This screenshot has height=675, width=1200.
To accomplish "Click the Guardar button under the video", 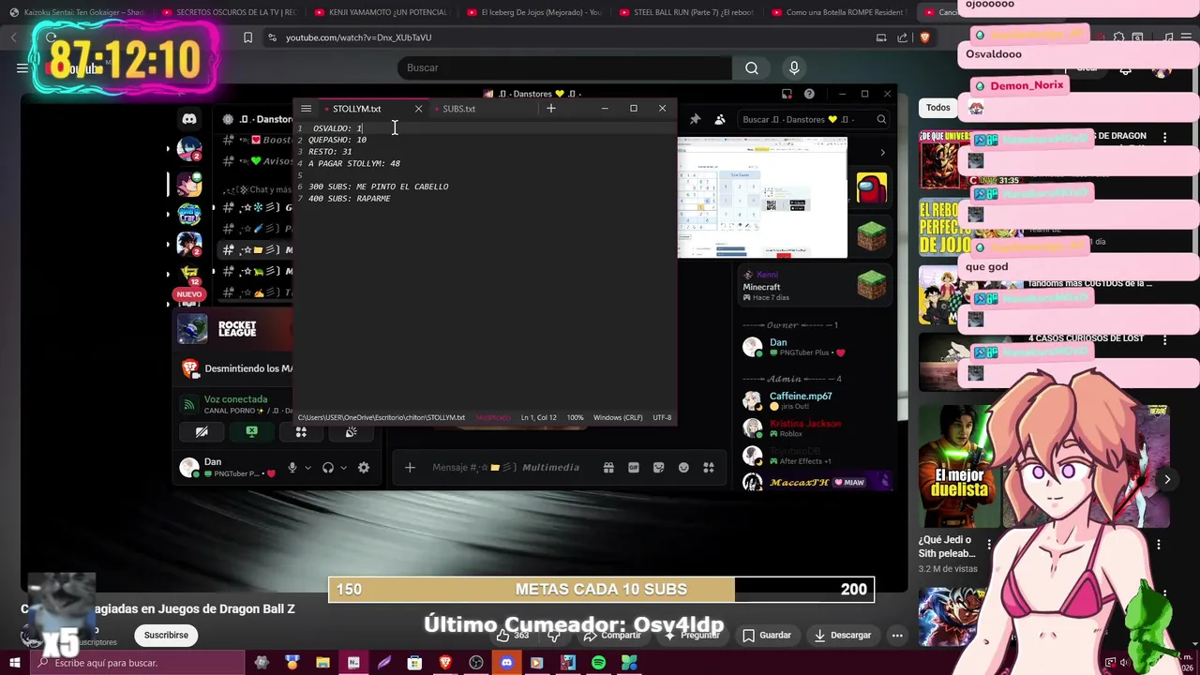I will [767, 635].
